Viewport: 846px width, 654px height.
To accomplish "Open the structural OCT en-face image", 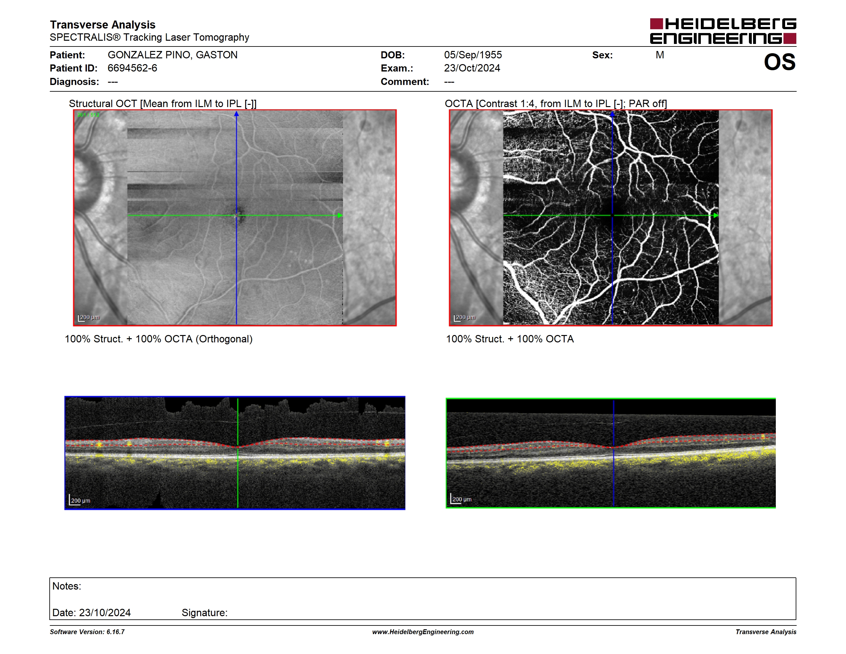I will [235, 218].
